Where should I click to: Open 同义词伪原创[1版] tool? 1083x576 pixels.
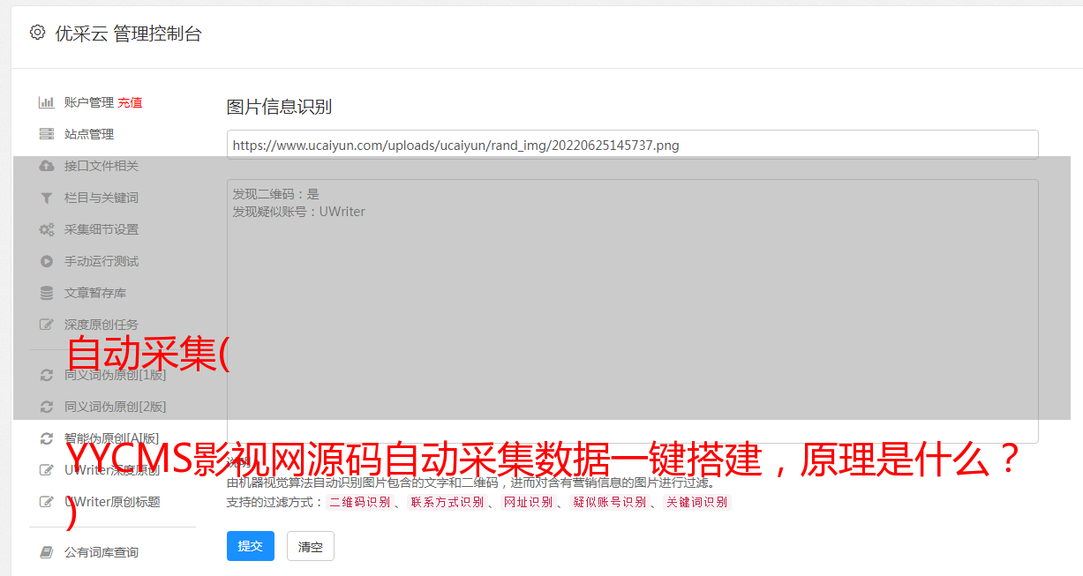[115, 375]
